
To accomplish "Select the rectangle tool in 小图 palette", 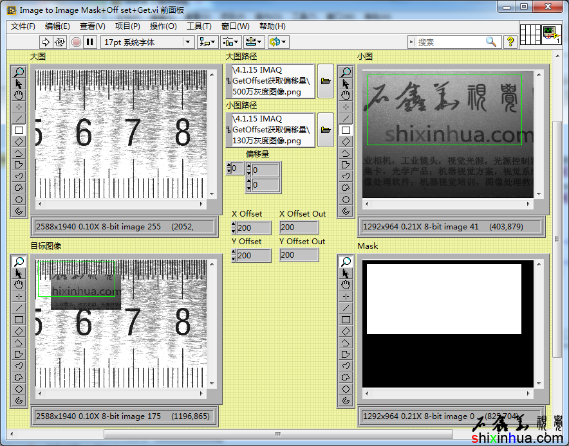I will click(x=346, y=130).
